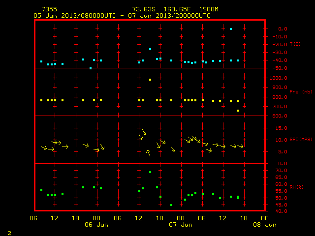Click the number 2 in bottom corner
Image resolution: width=315 pixels, height=236 pixels.
pos(9,233)
